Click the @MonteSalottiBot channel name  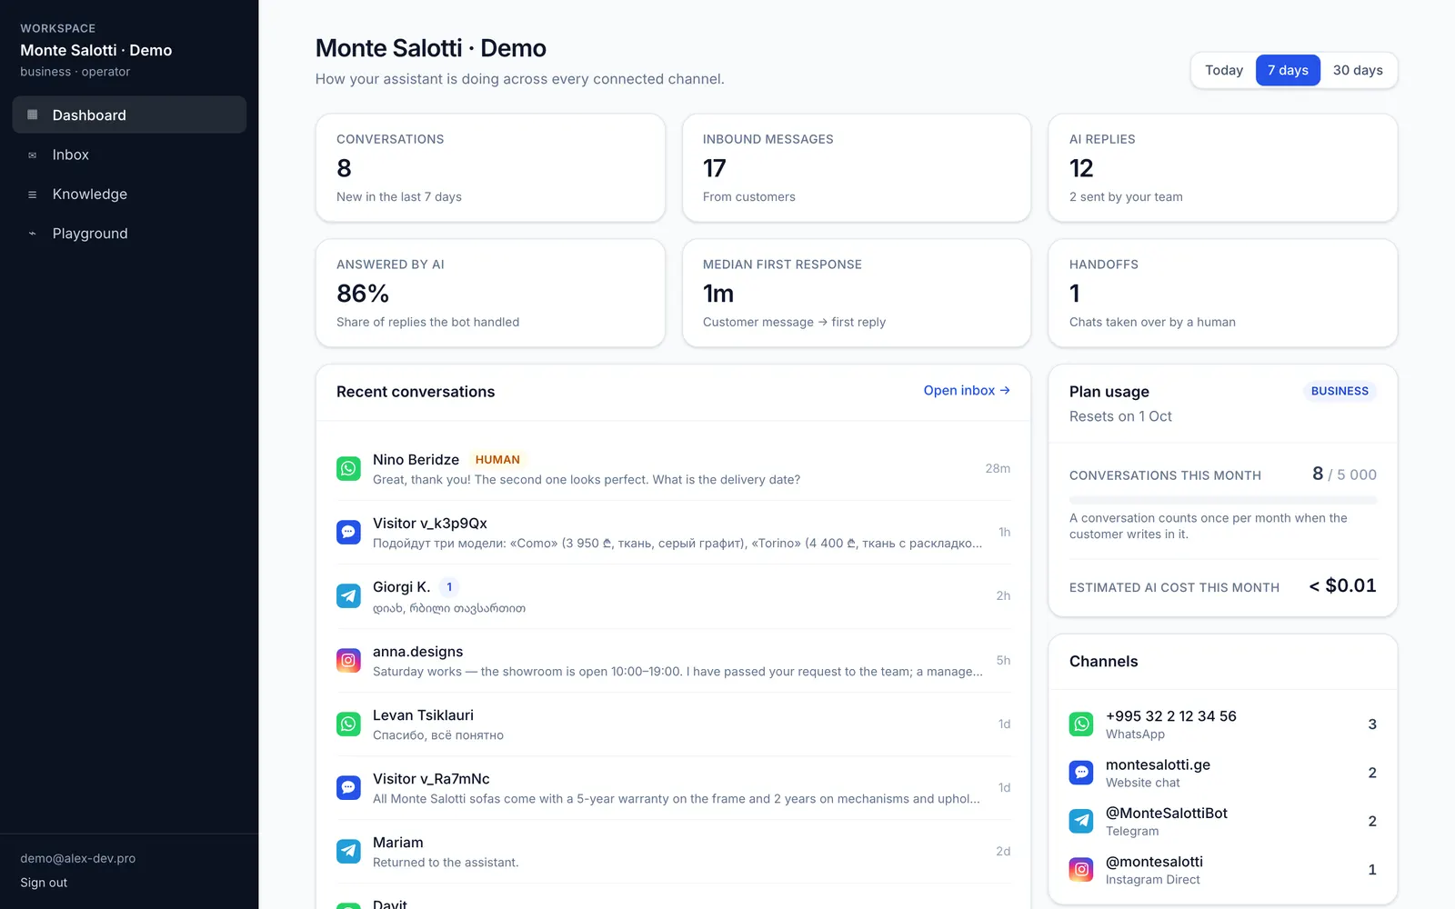1167,813
